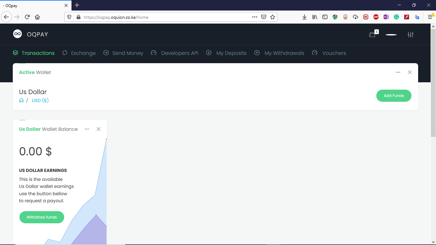436x245 pixels.
Task: Click the translate extension icon
Action: click(417, 17)
